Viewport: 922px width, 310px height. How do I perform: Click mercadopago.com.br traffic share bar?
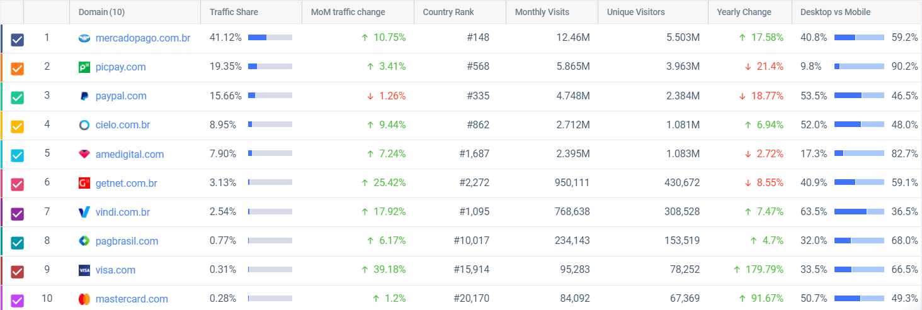pyautogui.click(x=270, y=38)
